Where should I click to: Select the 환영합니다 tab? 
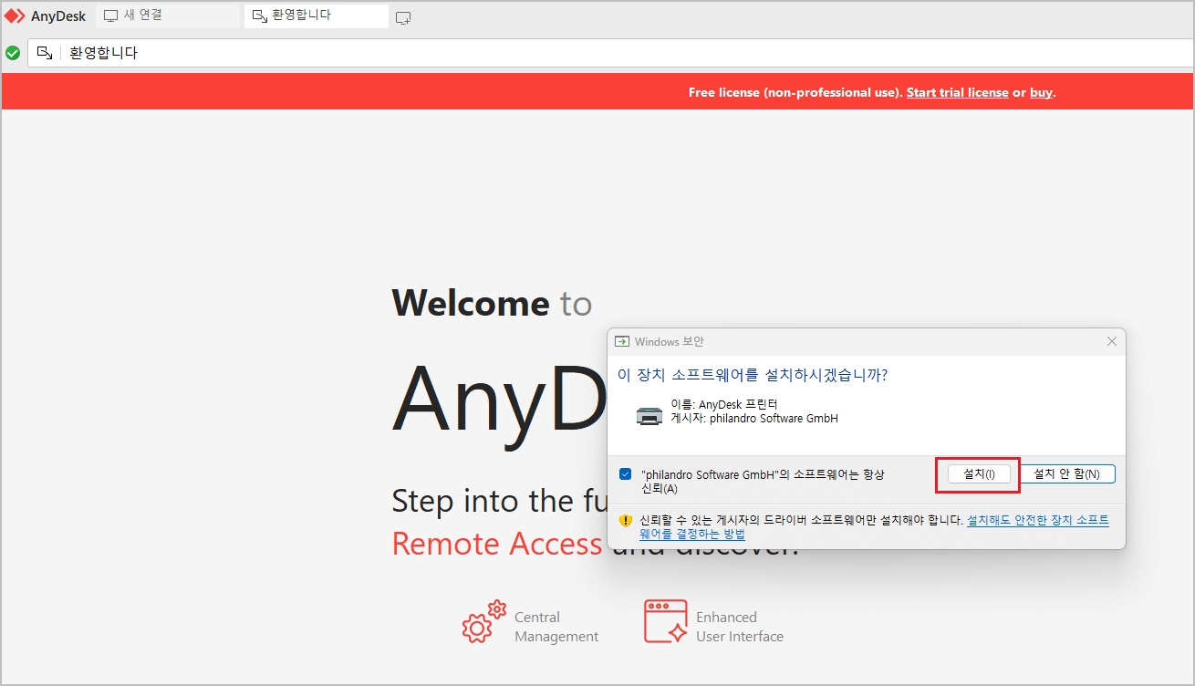tap(316, 16)
